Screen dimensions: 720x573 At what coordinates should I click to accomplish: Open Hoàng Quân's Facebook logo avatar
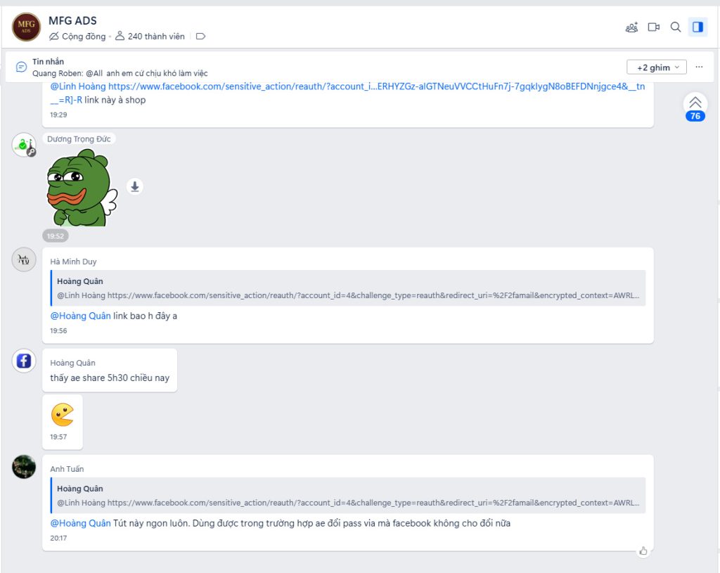click(24, 361)
